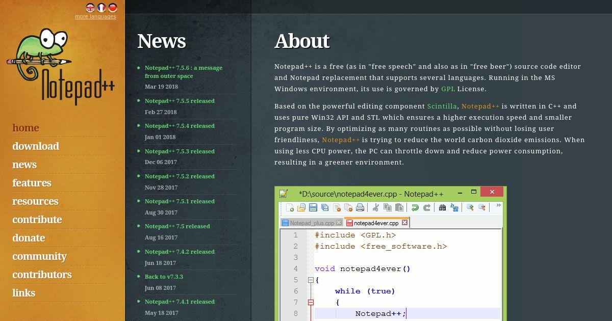The width and height of the screenshot is (612, 321).
Task: Click the Copy icon in editor toolbar
Action: pyautogui.click(x=388, y=207)
